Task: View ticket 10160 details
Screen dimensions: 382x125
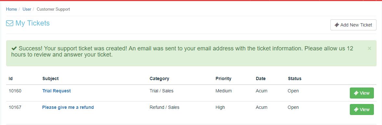Action: pos(362,93)
